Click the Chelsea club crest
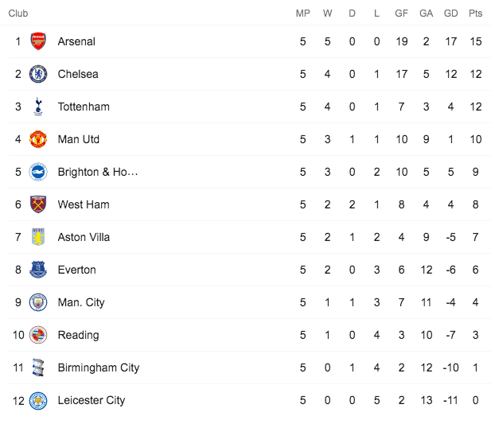 (38, 74)
